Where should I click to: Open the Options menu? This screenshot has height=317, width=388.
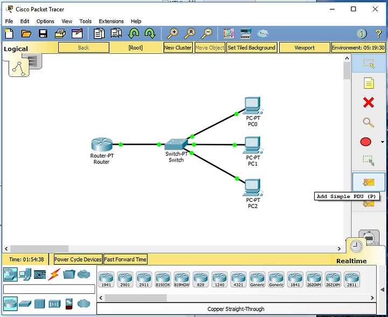click(x=45, y=21)
